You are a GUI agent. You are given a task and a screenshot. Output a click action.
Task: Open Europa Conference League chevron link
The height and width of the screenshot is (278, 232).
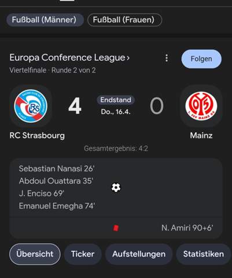[x=69, y=57]
